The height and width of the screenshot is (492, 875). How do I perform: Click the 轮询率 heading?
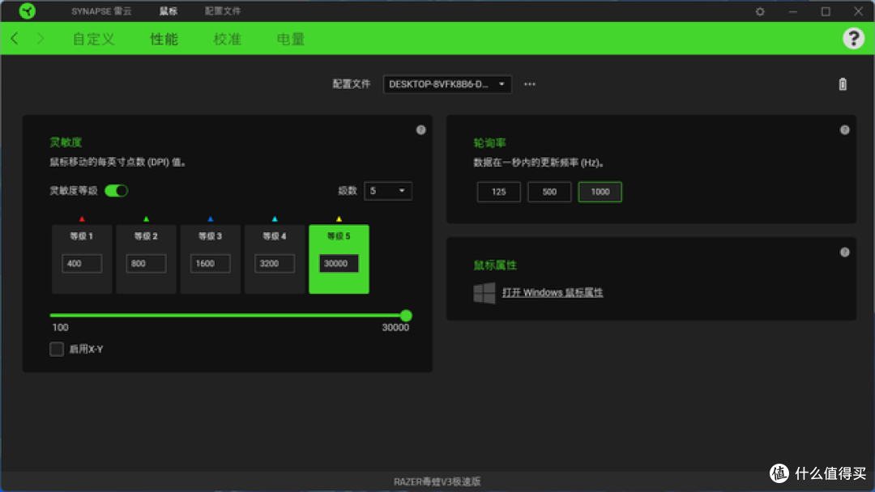point(489,143)
